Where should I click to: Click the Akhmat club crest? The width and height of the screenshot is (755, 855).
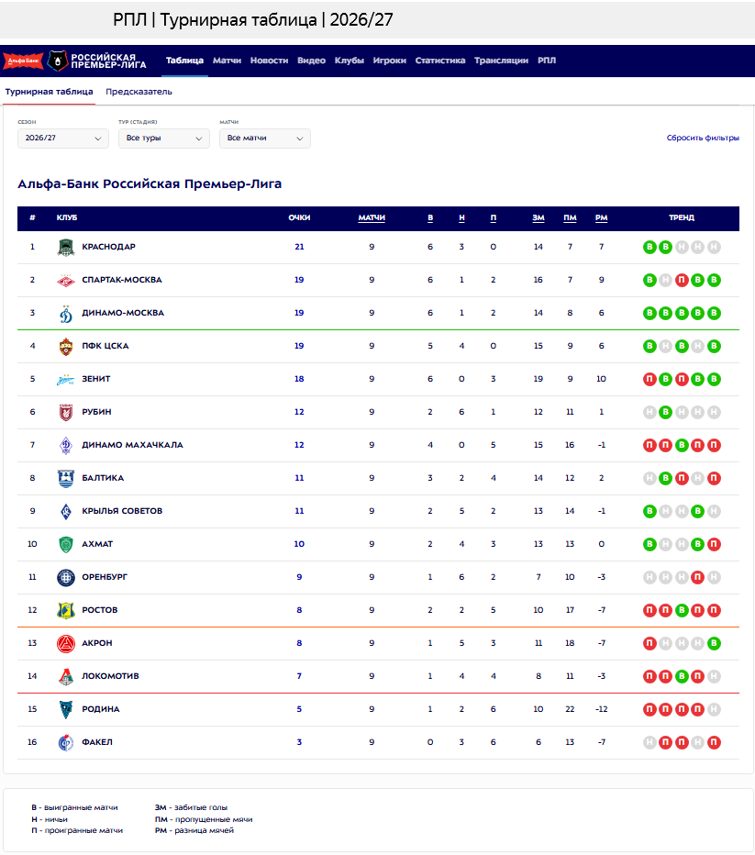66,544
